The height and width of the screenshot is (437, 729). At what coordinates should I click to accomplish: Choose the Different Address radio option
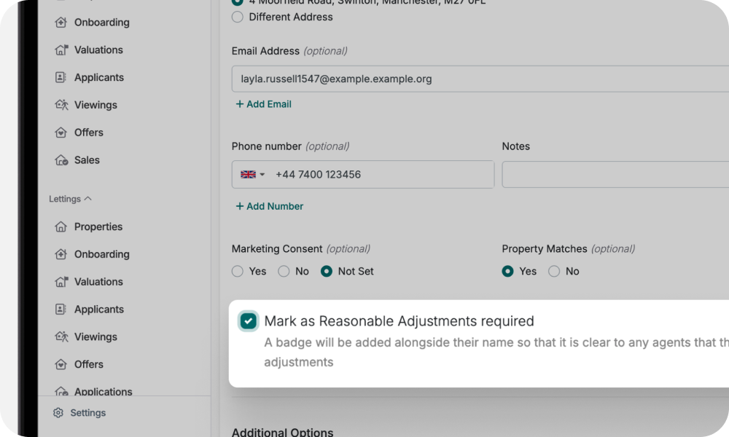point(238,17)
